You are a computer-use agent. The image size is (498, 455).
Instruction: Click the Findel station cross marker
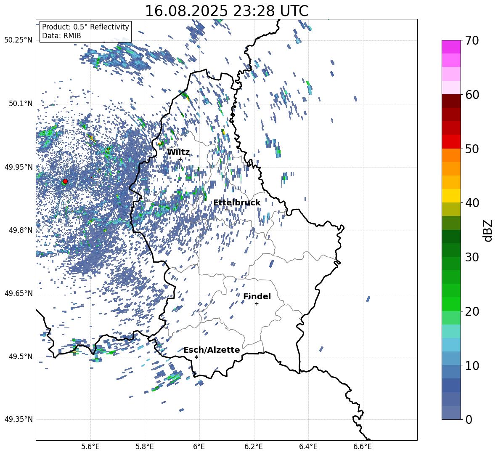tap(257, 304)
